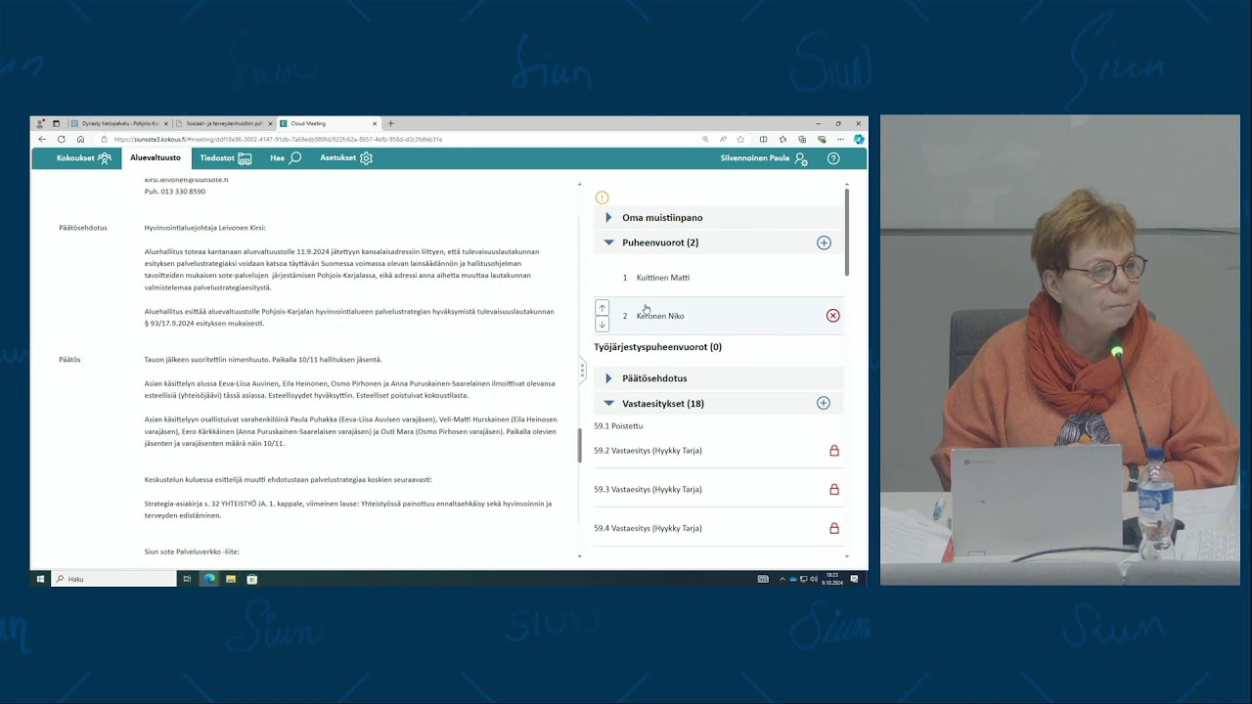Open 59.4 Vastaesitys (Hyykky Tarja)

[648, 528]
